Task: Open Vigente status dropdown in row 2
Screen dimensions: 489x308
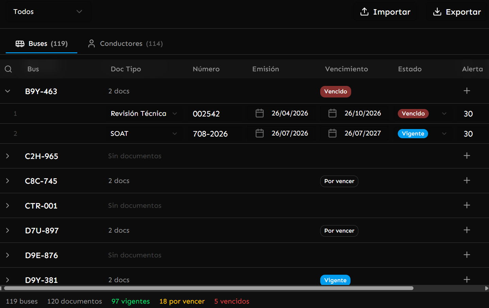Action: (422, 133)
